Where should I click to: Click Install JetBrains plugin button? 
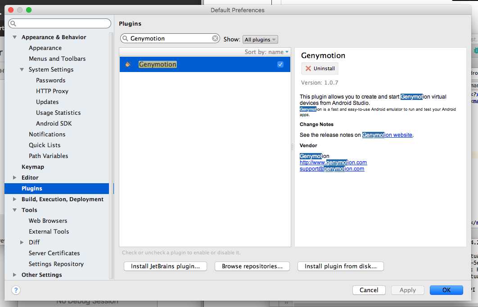[165, 266]
